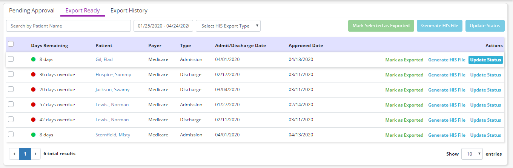Select the header select-all checkbox

coord(11,44)
